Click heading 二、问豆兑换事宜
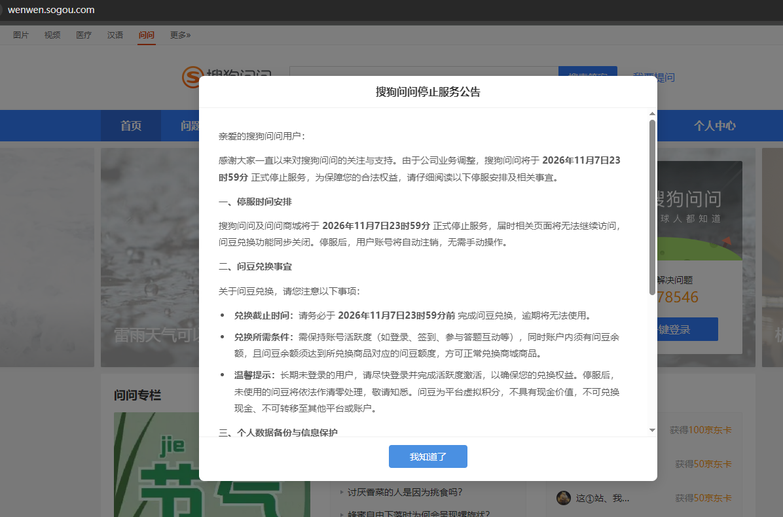 255,266
